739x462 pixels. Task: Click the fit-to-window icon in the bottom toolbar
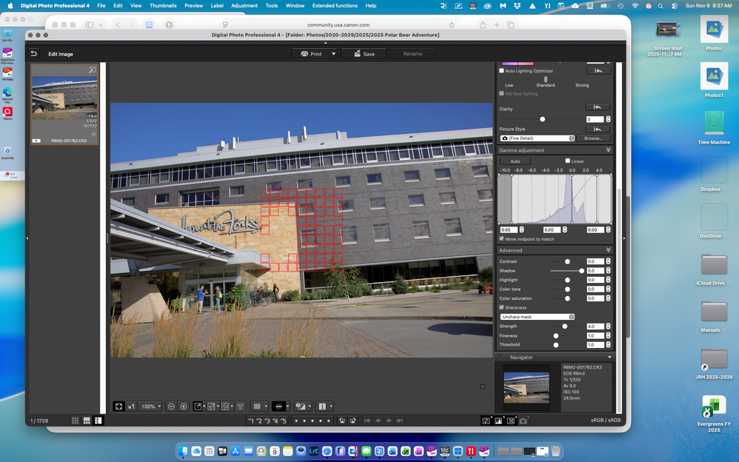pyautogui.click(x=118, y=406)
